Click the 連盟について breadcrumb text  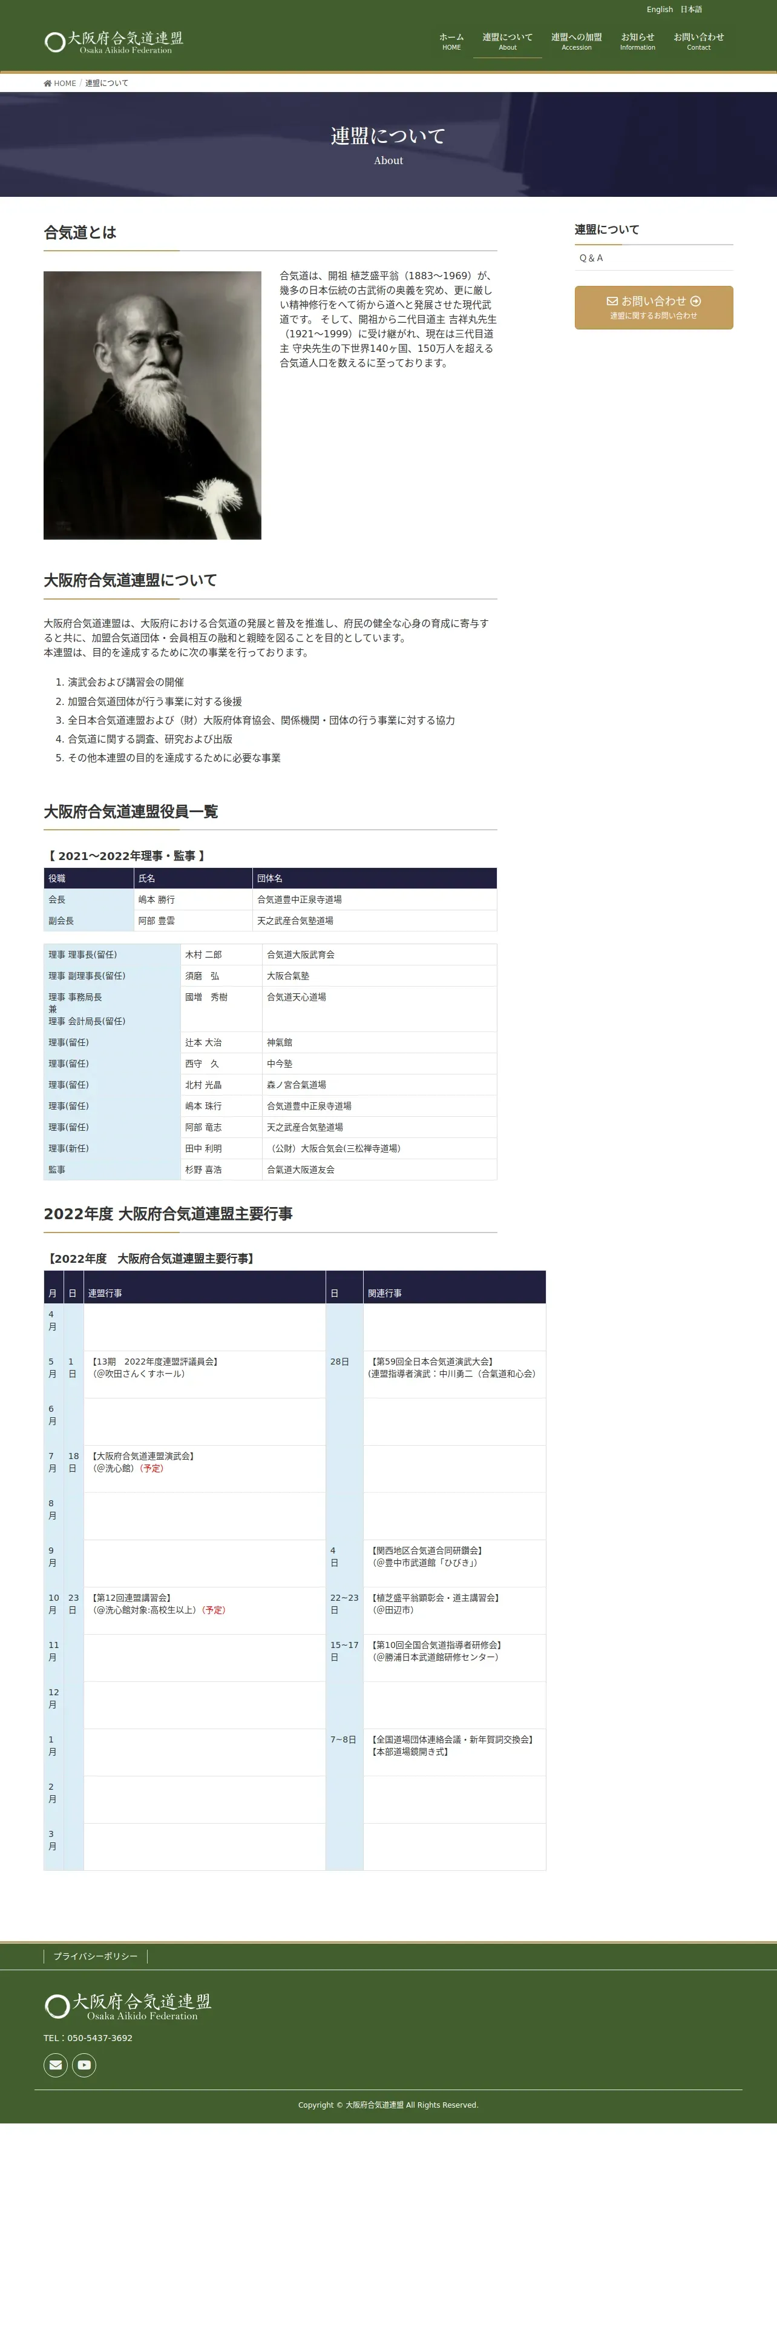[x=107, y=84]
